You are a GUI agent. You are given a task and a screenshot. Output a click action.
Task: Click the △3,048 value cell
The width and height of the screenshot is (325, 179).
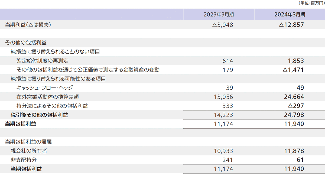223,25
